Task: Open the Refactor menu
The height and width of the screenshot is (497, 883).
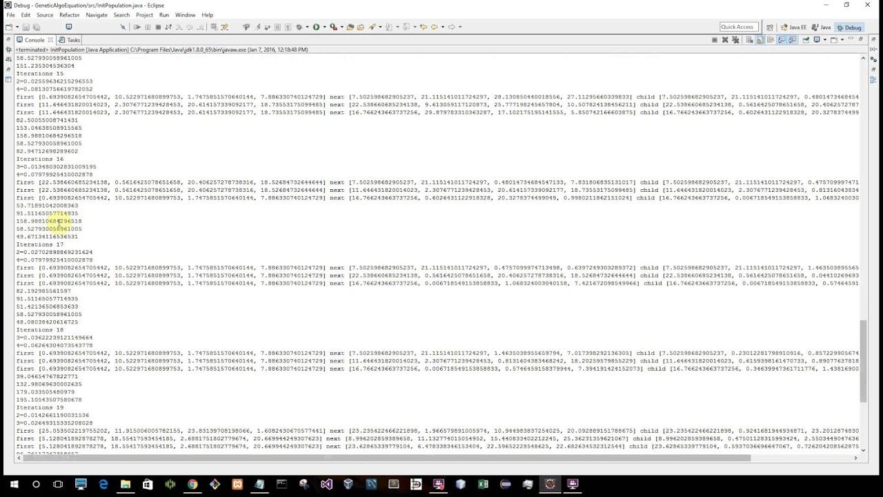Action: [x=69, y=14]
